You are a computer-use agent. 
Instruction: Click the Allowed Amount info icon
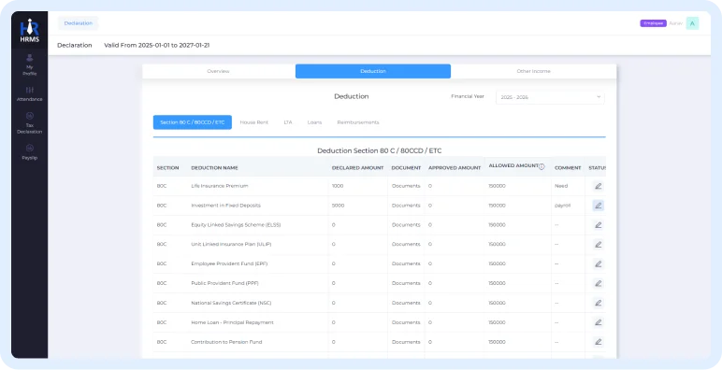pyautogui.click(x=541, y=166)
